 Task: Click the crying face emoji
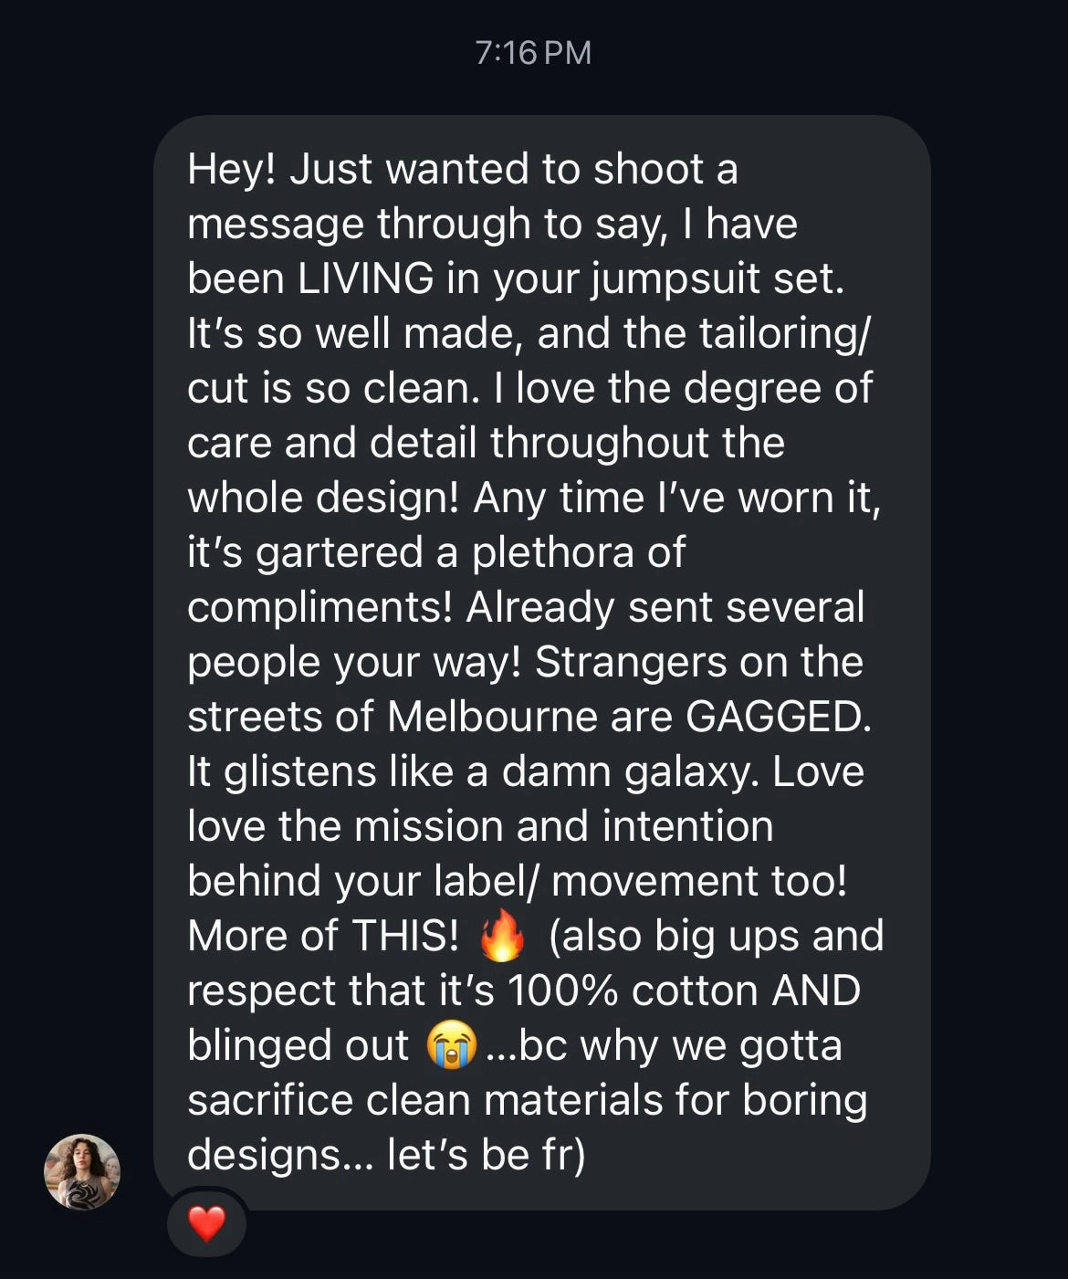(x=452, y=1046)
